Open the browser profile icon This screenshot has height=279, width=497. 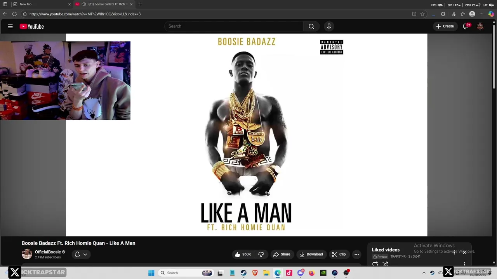pyautogui.click(x=472, y=14)
